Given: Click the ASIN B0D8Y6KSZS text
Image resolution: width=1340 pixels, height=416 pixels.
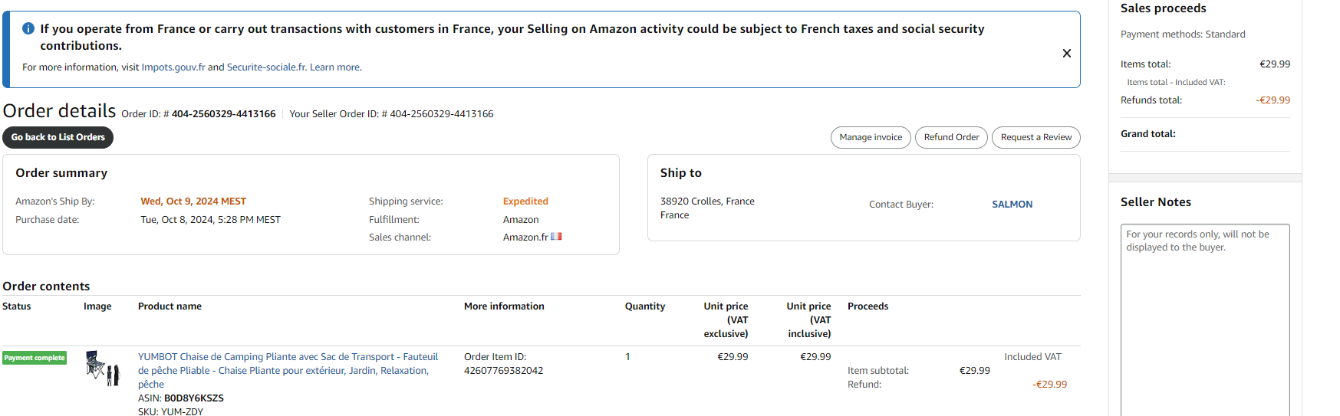Looking at the screenshot, I should point(193,398).
